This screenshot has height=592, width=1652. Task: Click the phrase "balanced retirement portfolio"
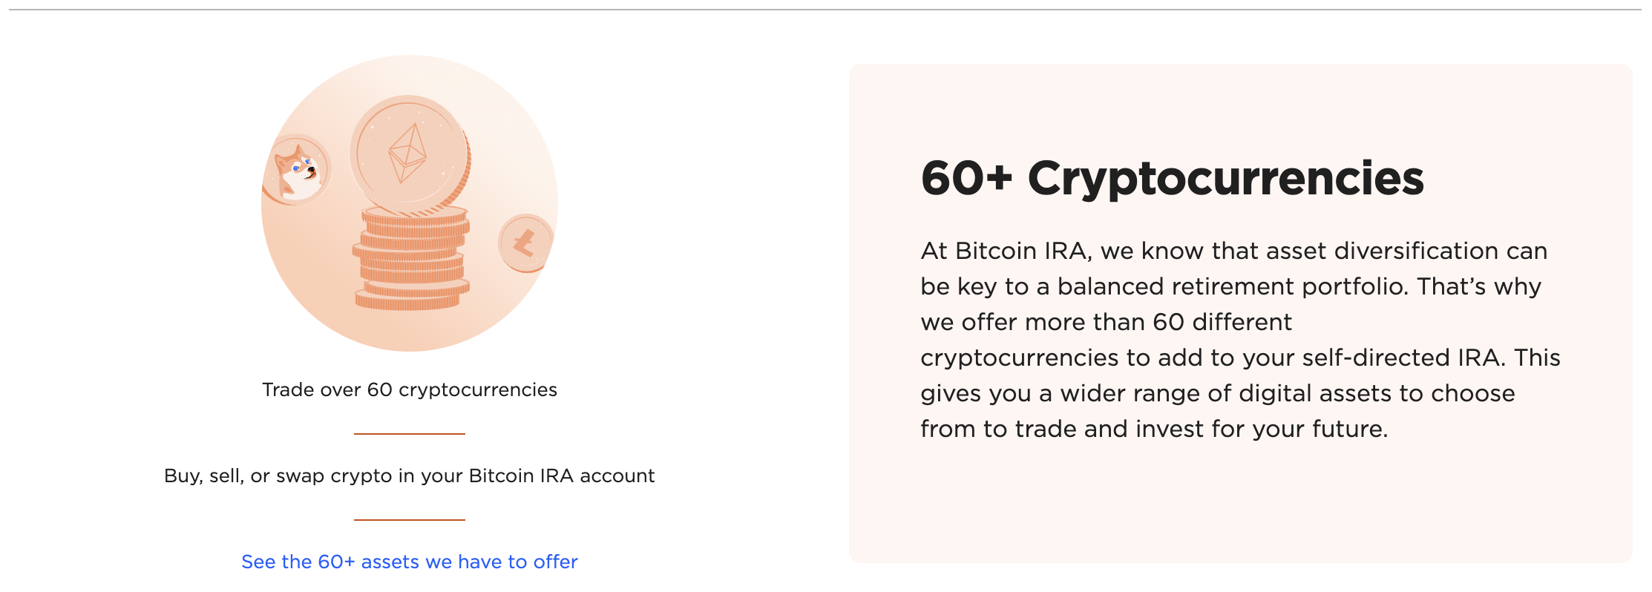1232,286
